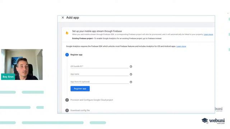Screen dimensions: 230x129
Task: Focus the App Store ID field
Action: (100, 82)
